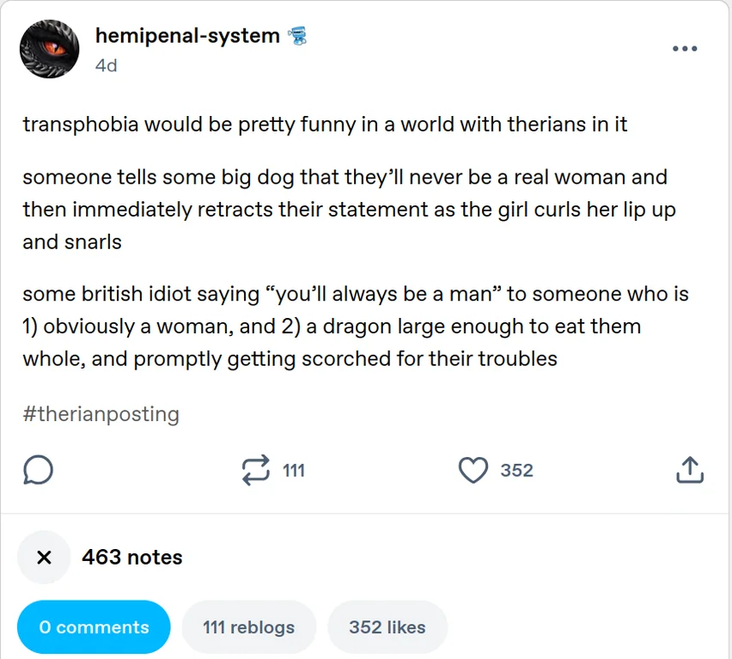Reblog the post using the arrows icon
Viewport: 732px width, 659px height.
pyautogui.click(x=255, y=470)
